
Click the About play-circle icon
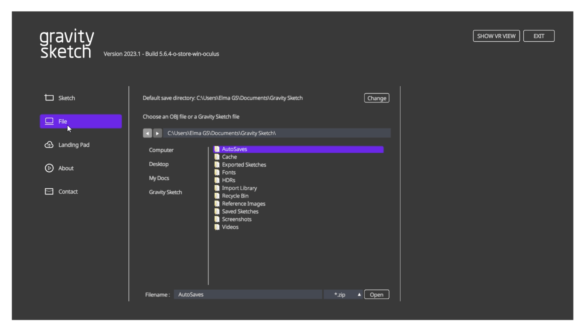click(49, 168)
